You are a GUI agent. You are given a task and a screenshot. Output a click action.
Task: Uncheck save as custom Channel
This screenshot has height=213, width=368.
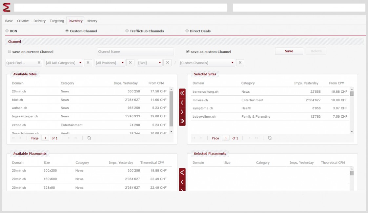[188, 51]
